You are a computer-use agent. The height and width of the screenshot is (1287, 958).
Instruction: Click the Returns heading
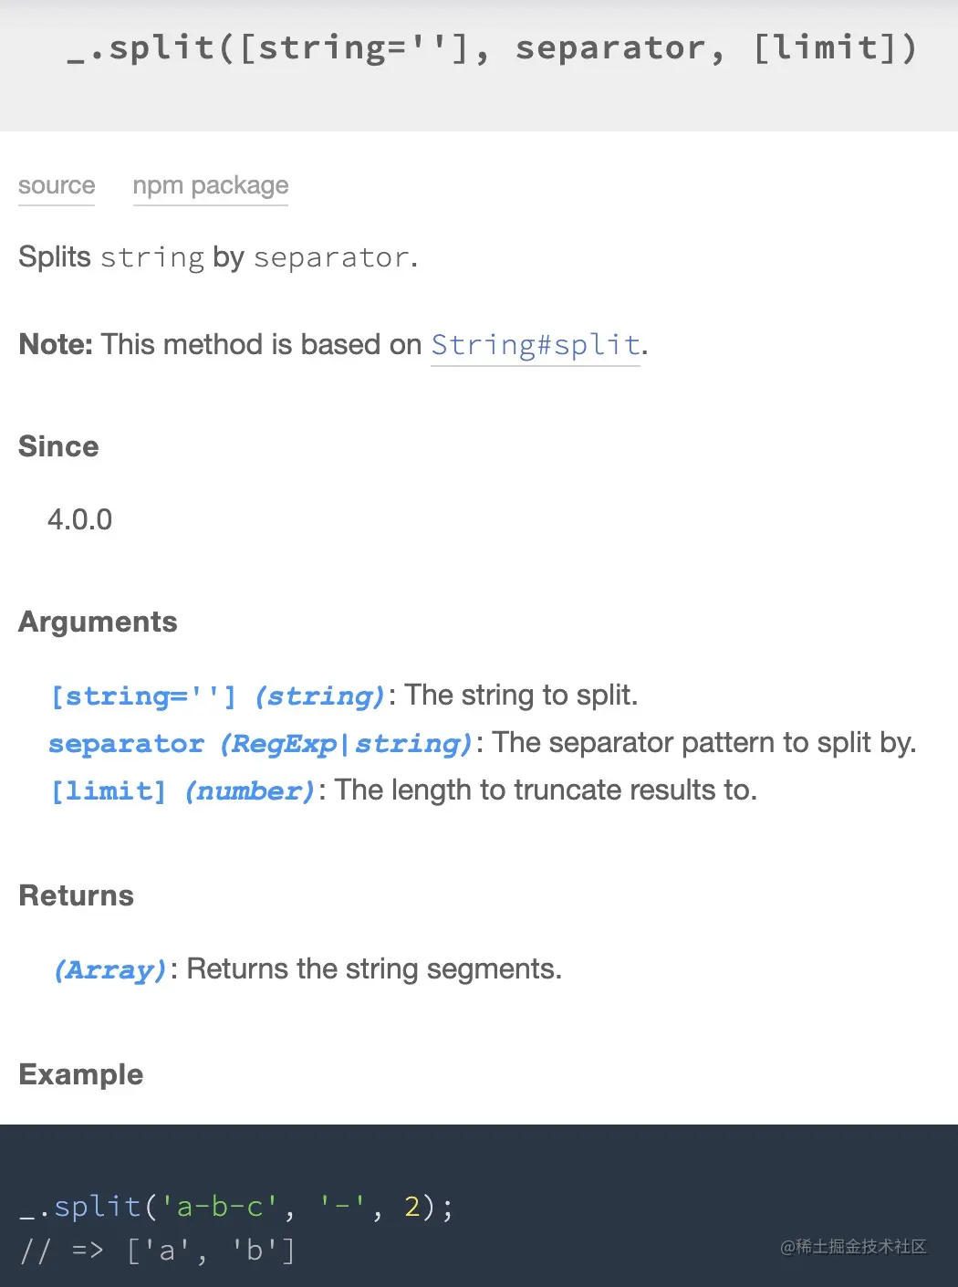click(77, 895)
